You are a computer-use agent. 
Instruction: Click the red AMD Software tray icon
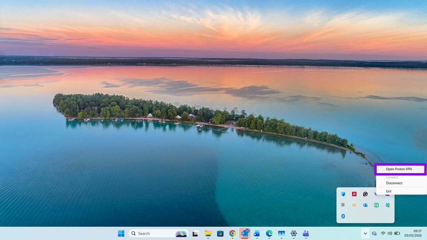point(354,194)
